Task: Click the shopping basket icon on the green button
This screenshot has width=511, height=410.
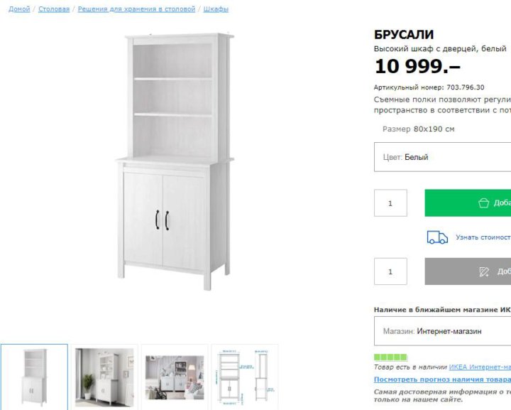Action: (x=483, y=203)
